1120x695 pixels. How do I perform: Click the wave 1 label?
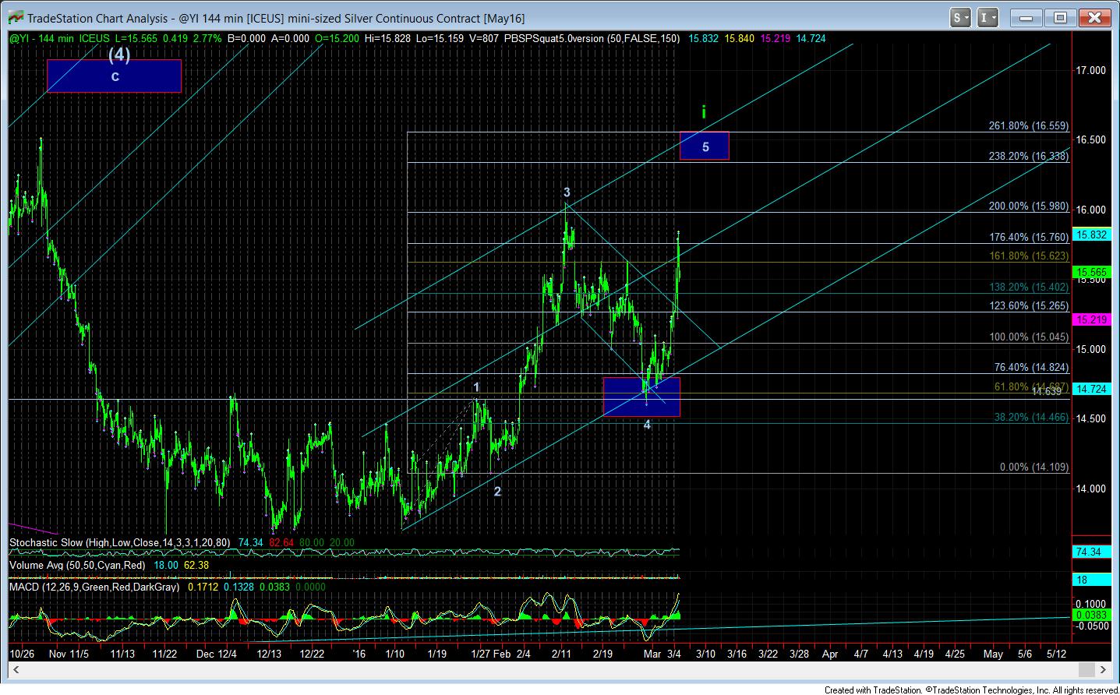tap(477, 387)
